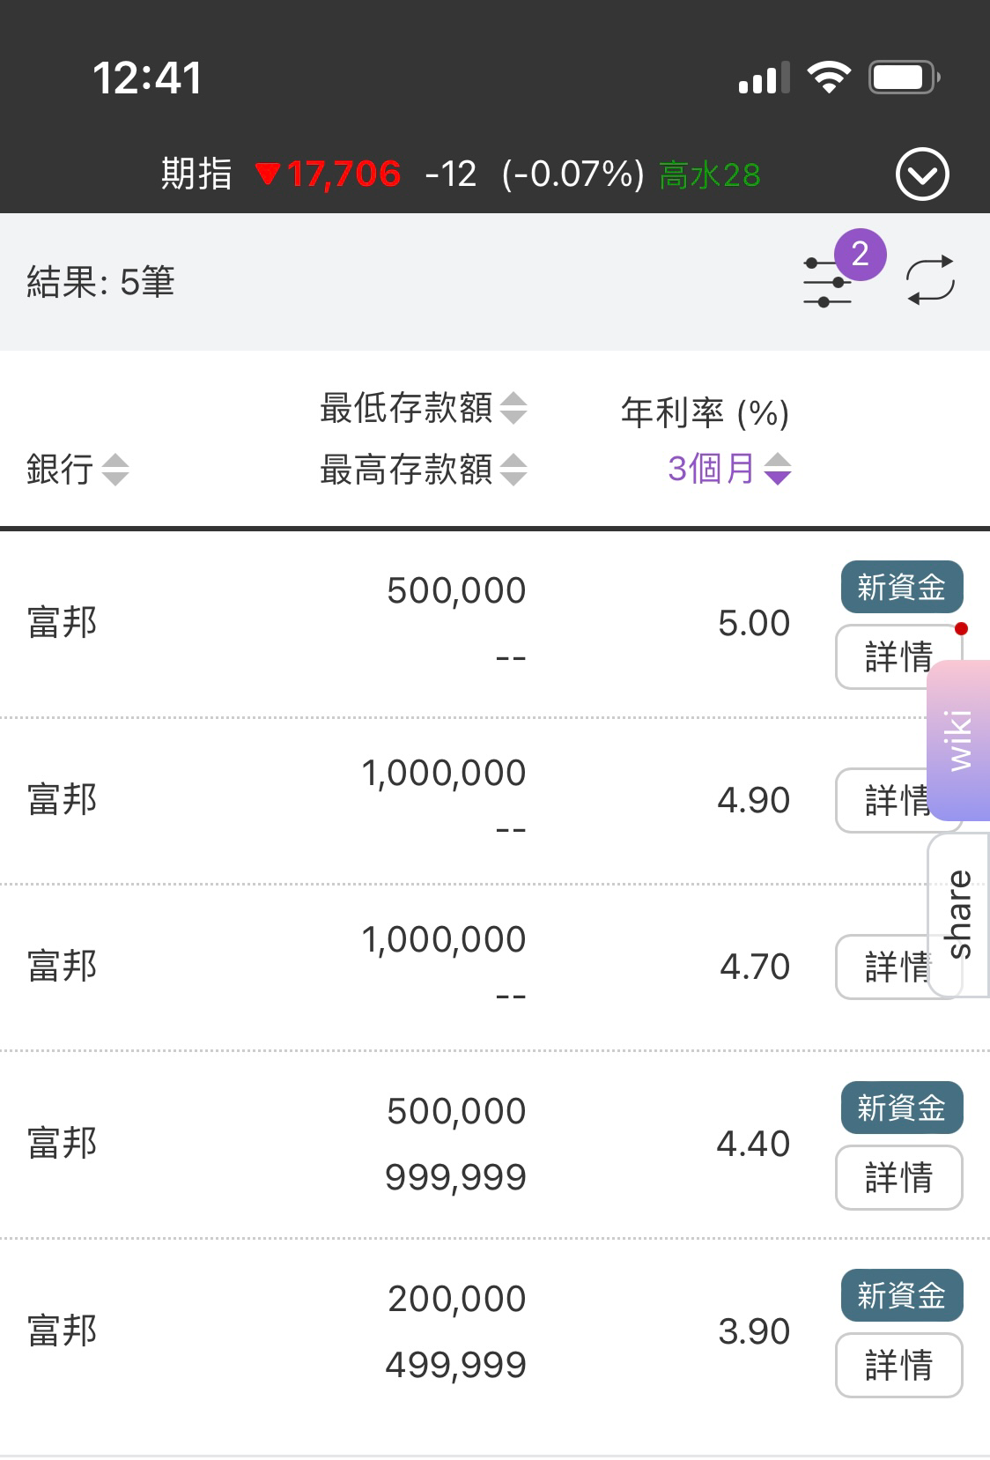Open 詳情 for the 3.90 rate row

[x=898, y=1365]
